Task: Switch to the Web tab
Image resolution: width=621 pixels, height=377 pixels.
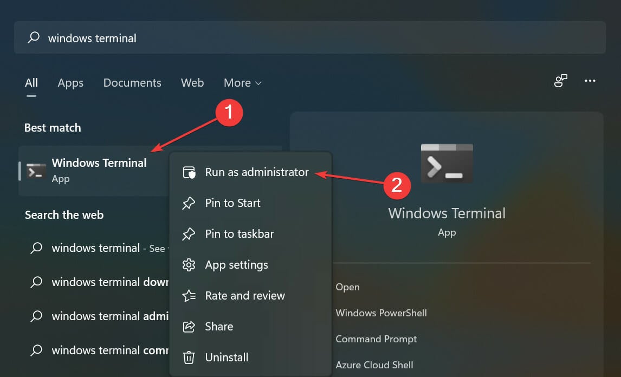Action: click(192, 83)
